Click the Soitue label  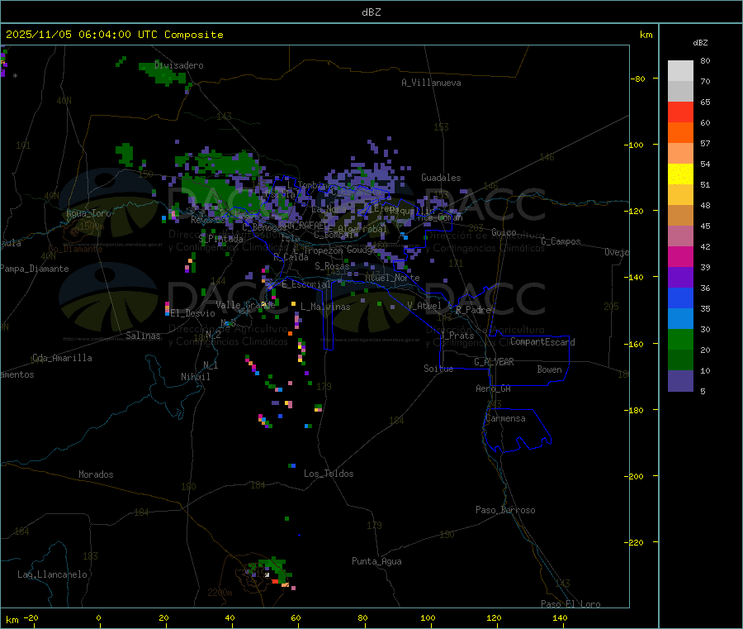click(438, 368)
